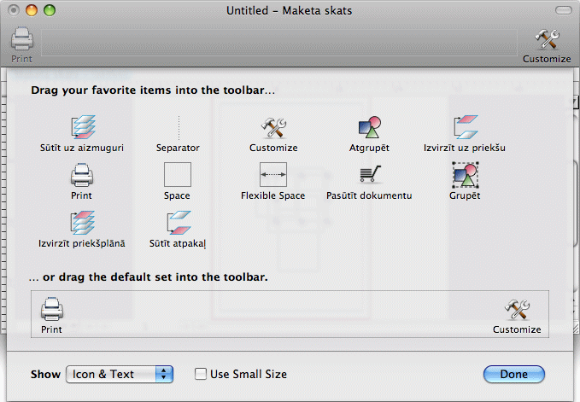
Task: Click the 'Drag your favorite items into the toolbar…' heading
Action: [153, 90]
